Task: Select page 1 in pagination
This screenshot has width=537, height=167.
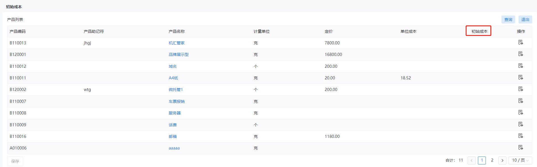Action: pyautogui.click(x=482, y=160)
